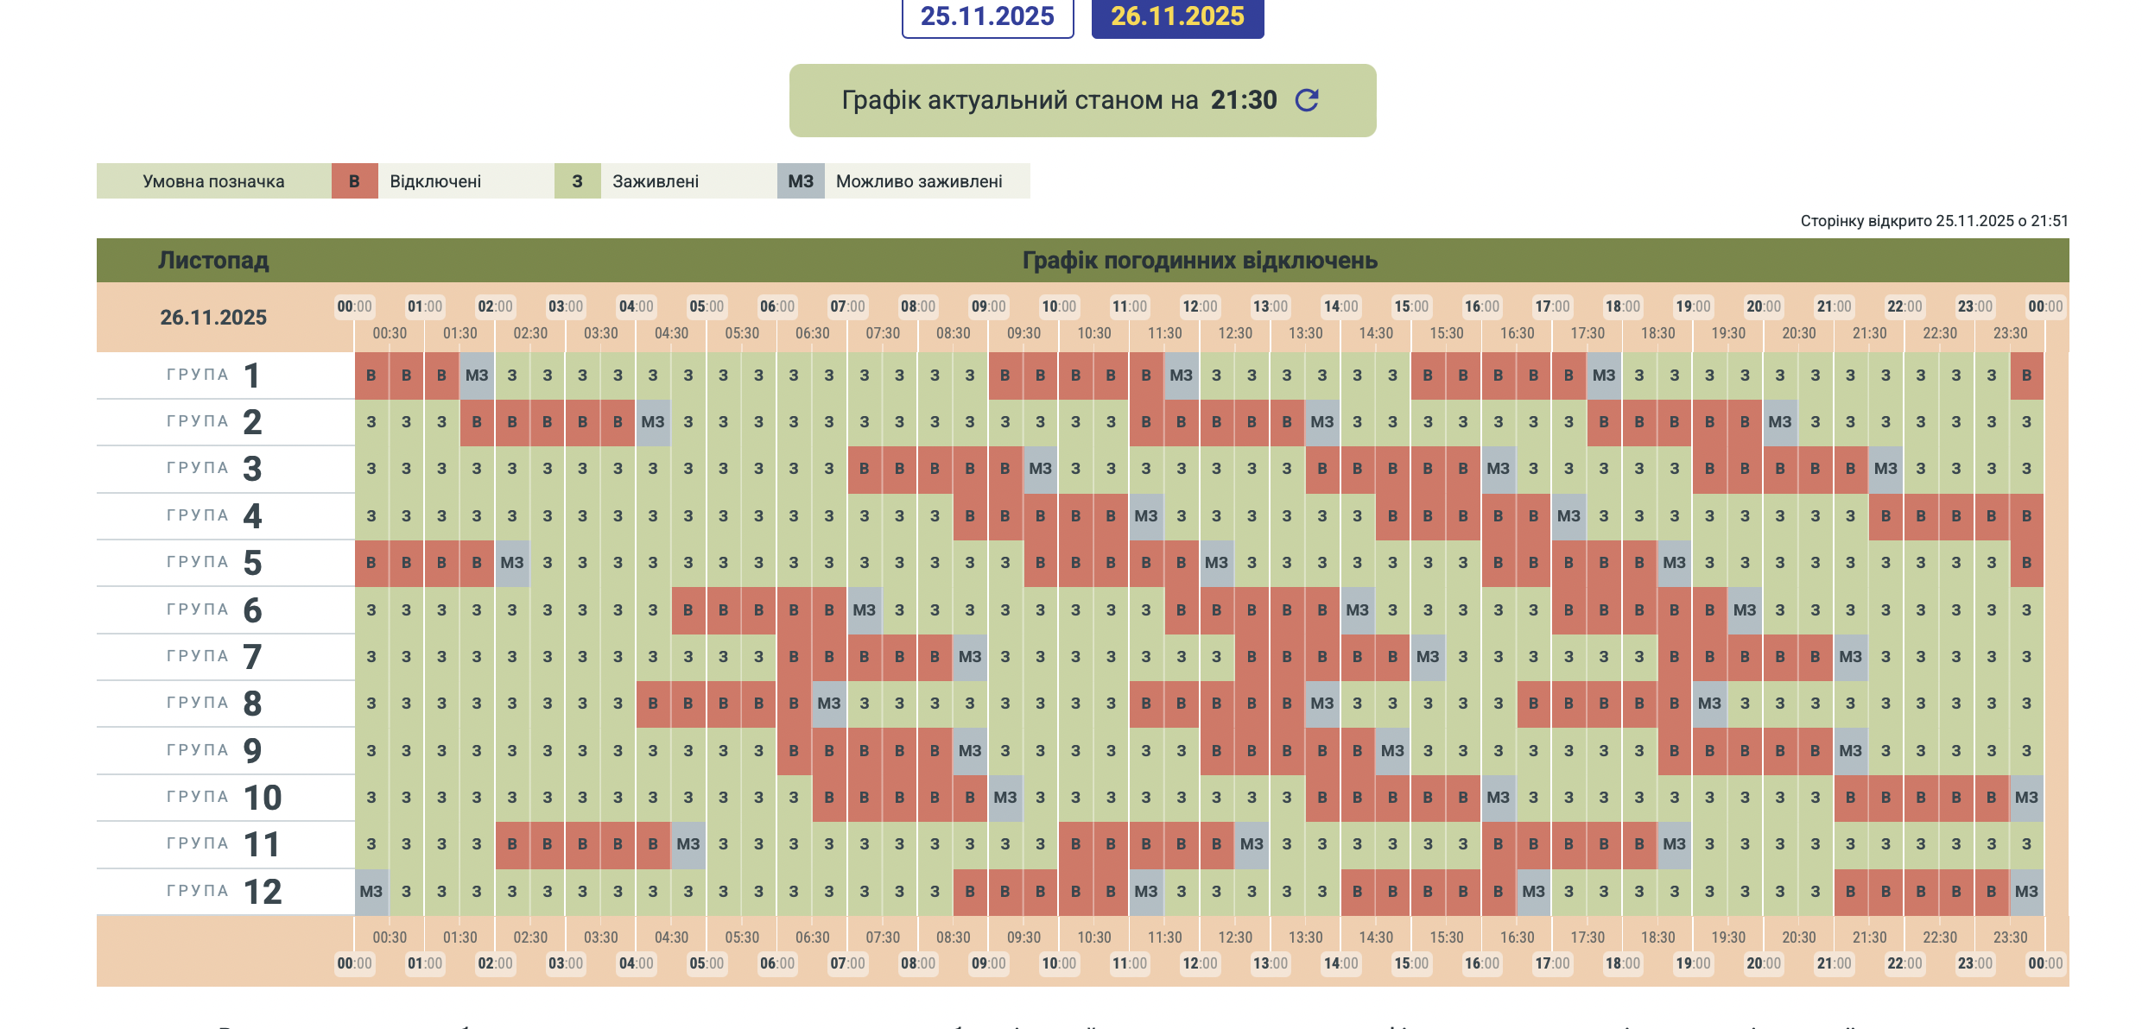Click the red 'В' legend swatch
Viewport: 2142px width, 1029px height.
tap(354, 181)
